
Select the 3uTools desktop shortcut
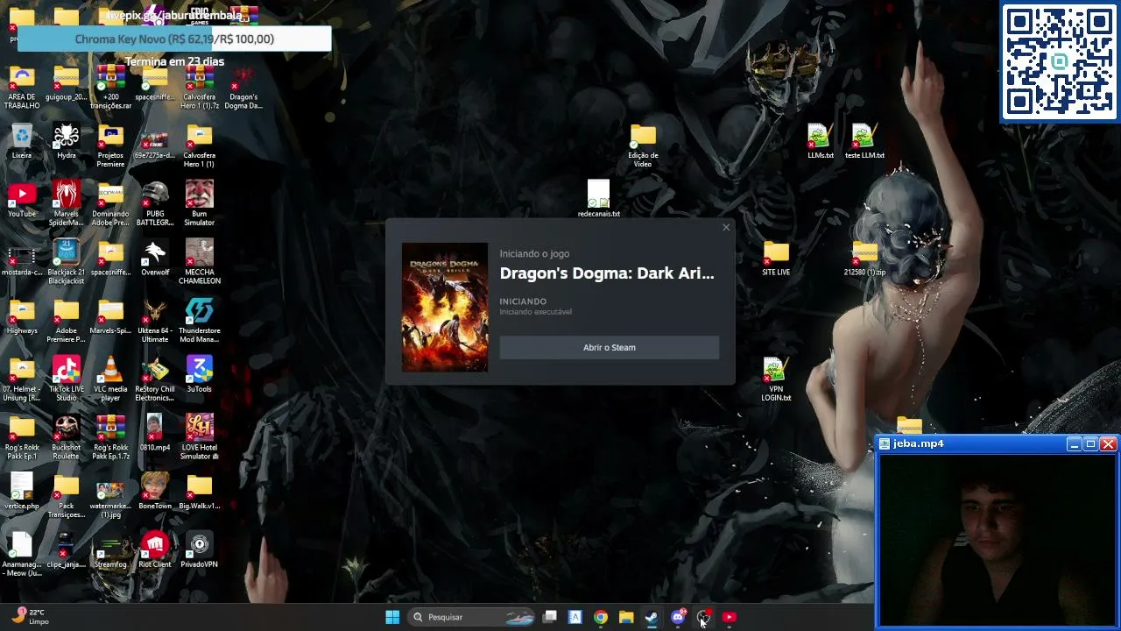pyautogui.click(x=200, y=375)
